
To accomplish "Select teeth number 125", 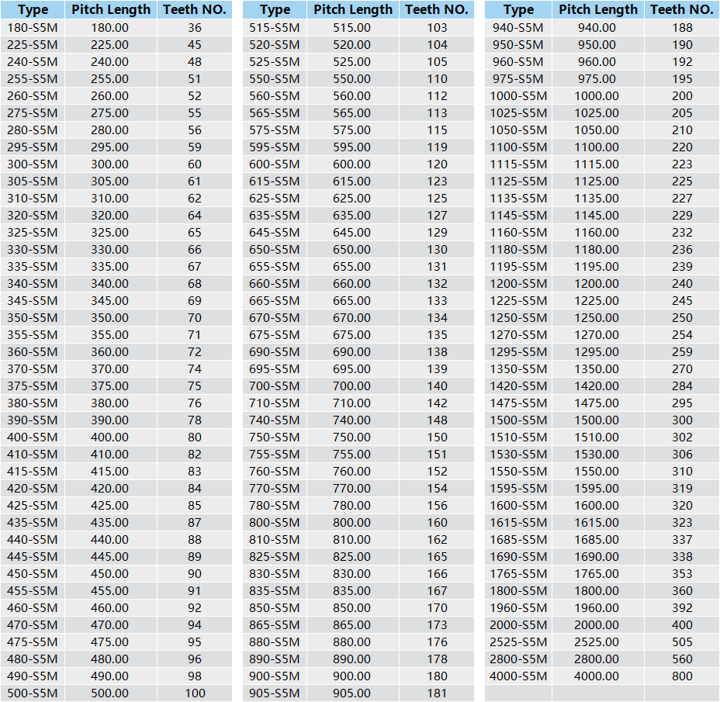I will click(x=437, y=199).
